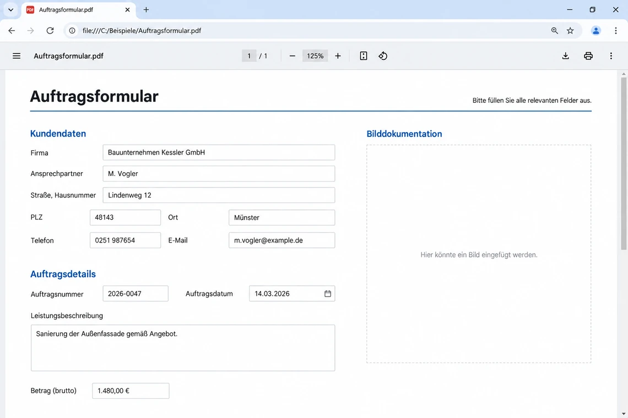Print the Auftragsformular document

[x=588, y=56]
